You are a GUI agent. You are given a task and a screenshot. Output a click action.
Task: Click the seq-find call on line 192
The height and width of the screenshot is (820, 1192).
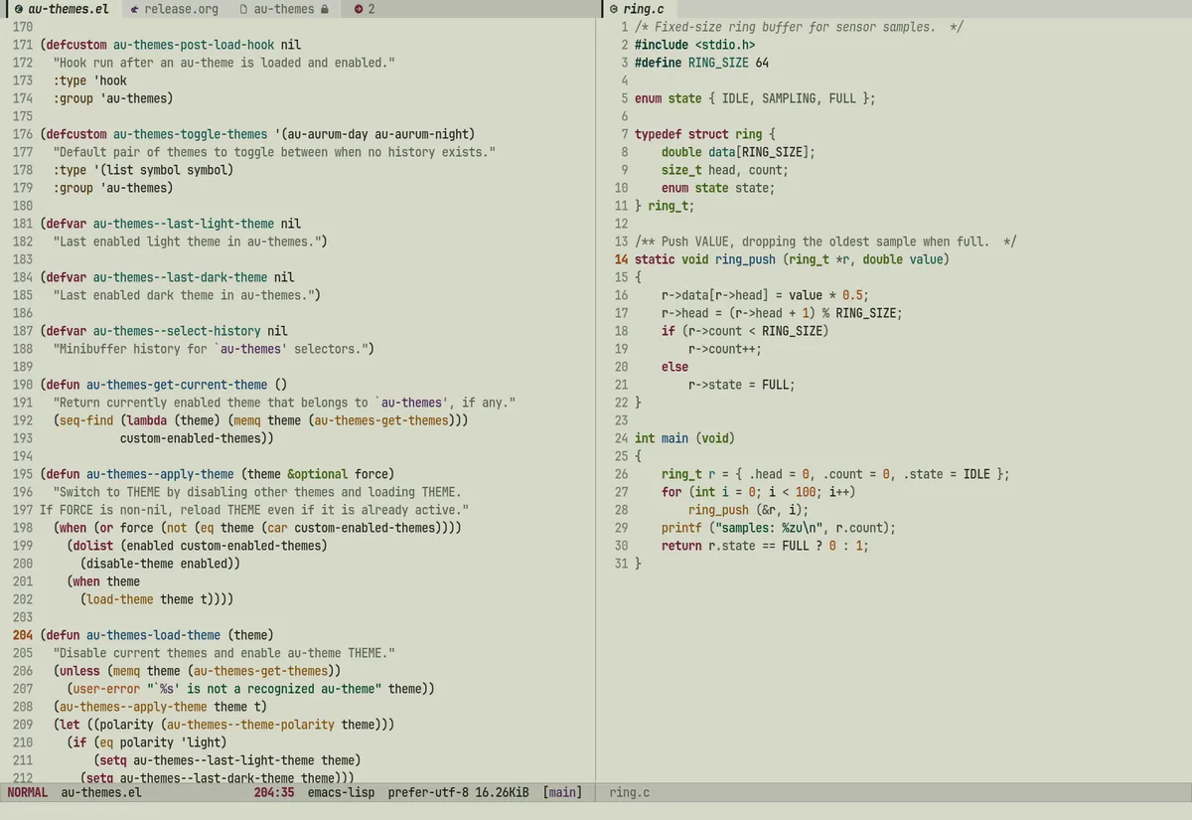tap(86, 420)
